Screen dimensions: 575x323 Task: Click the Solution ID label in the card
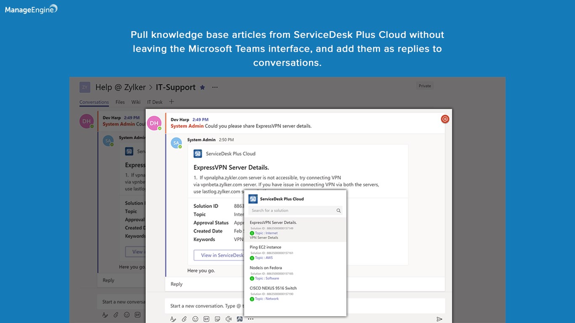pyautogui.click(x=206, y=206)
